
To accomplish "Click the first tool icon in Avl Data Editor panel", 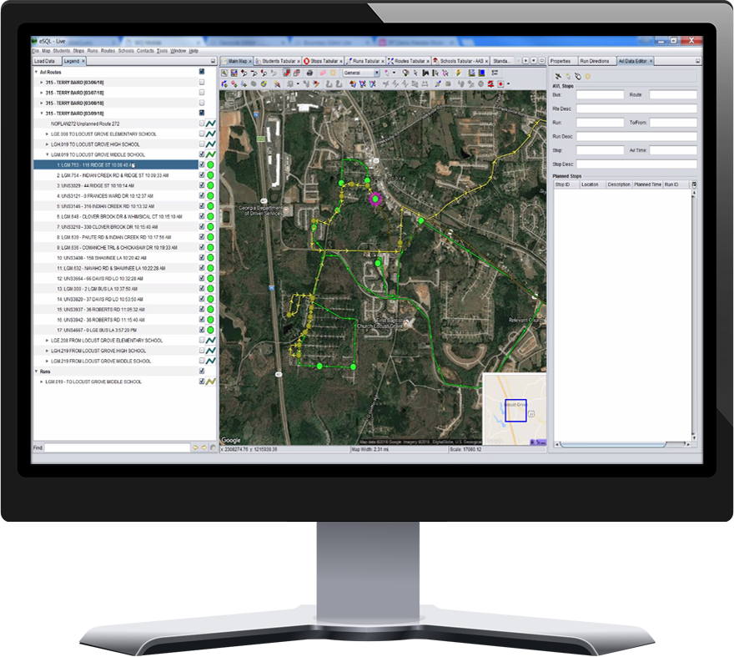I will coord(558,76).
